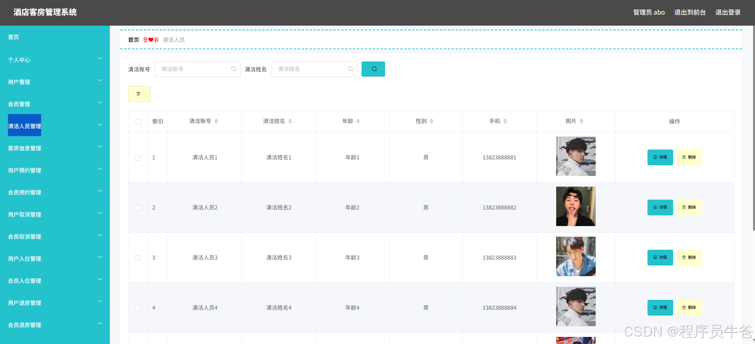Click phone number 13823888881

pyautogui.click(x=499, y=157)
